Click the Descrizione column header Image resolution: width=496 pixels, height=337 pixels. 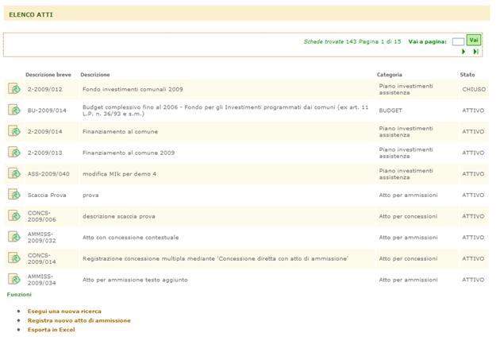click(95, 75)
